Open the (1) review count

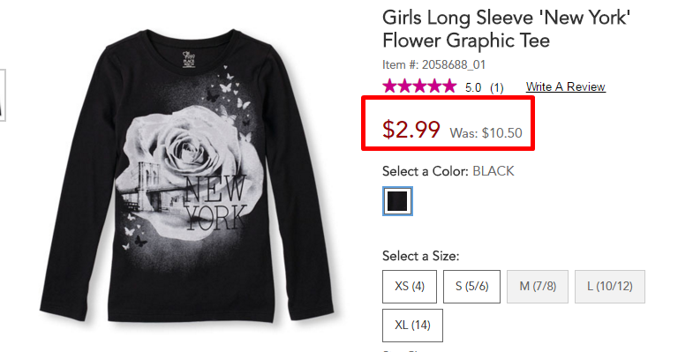[x=496, y=87]
